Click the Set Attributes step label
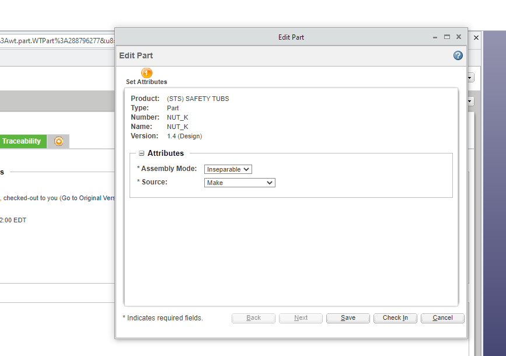The width and height of the screenshot is (506, 356). click(x=146, y=82)
